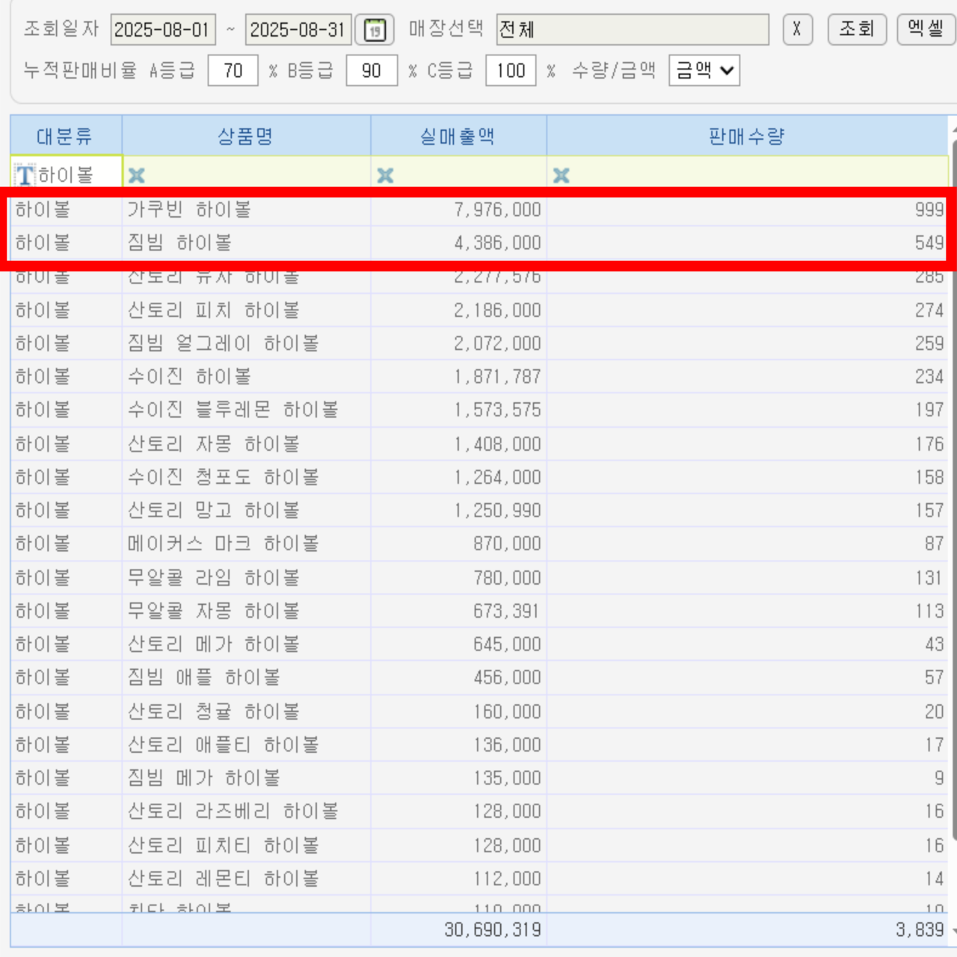Screen dimensions: 957x957
Task: Click the 1,871,787 sales value
Action: pos(497,377)
